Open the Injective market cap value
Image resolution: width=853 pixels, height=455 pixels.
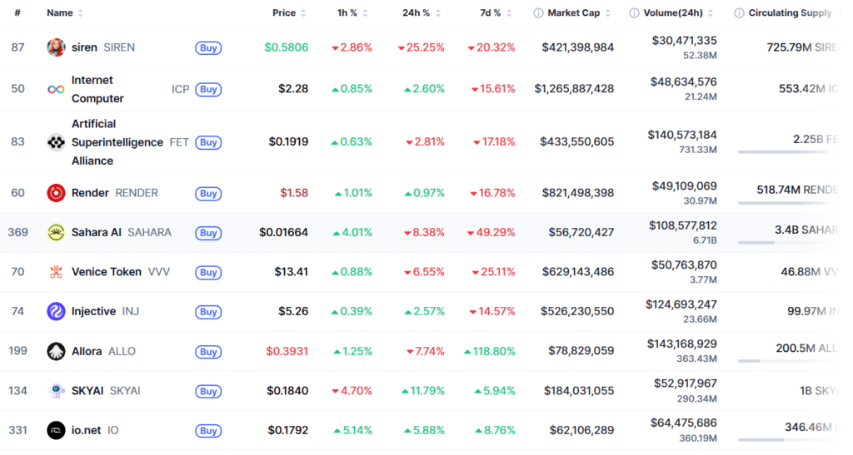577,312
